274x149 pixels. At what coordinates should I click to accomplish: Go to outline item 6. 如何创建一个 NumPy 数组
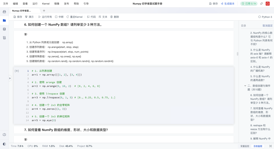261,99
